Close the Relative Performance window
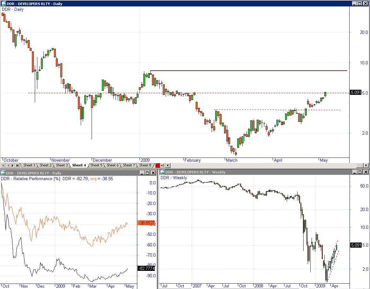The image size is (370, 289). coord(153,173)
